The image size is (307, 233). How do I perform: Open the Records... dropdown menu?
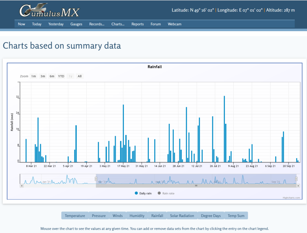[97, 24]
